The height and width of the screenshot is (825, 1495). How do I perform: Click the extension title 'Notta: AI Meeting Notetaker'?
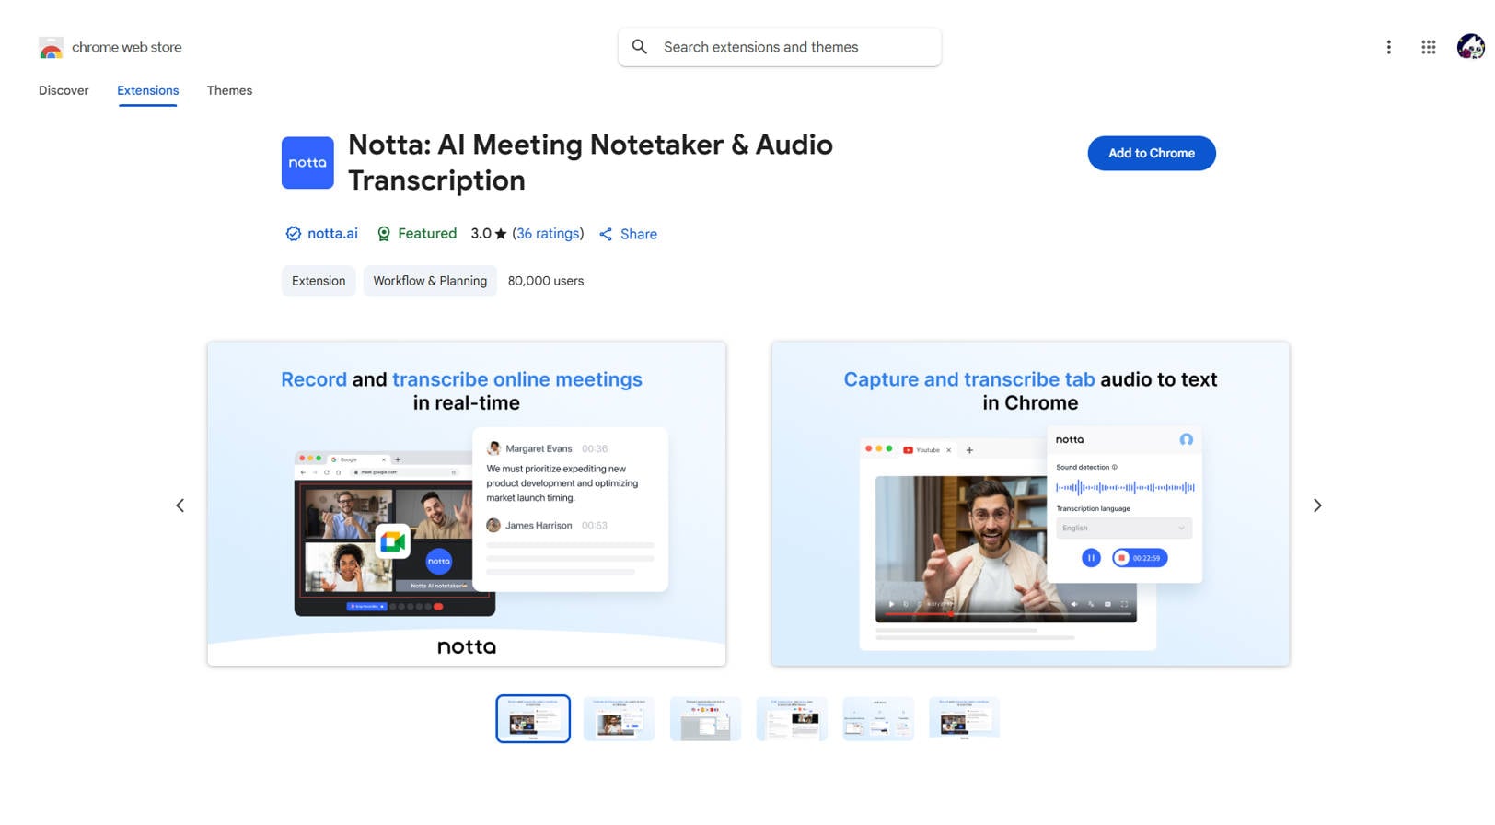pyautogui.click(x=590, y=163)
